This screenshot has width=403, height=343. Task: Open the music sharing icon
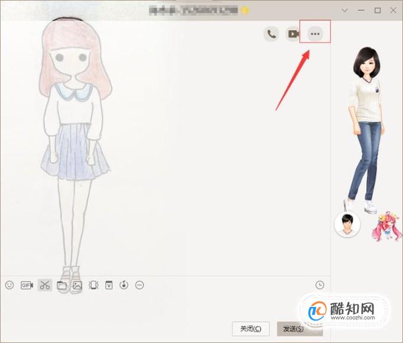tap(124, 285)
